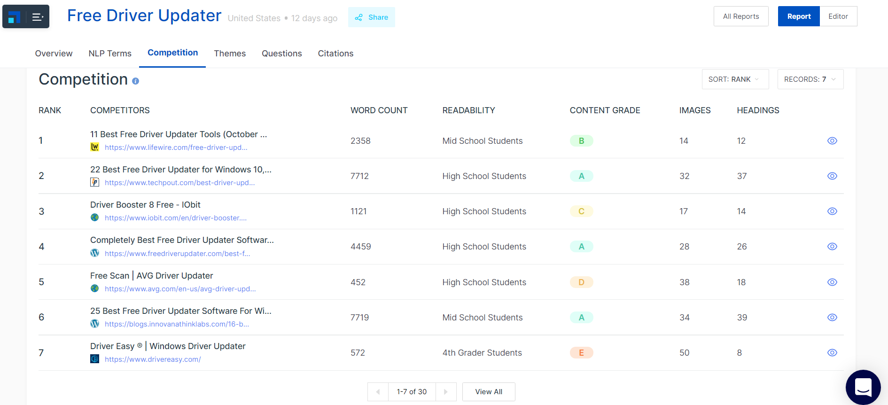888x405 pixels.
Task: Open the sidebar menu toggle icon
Action: point(38,17)
